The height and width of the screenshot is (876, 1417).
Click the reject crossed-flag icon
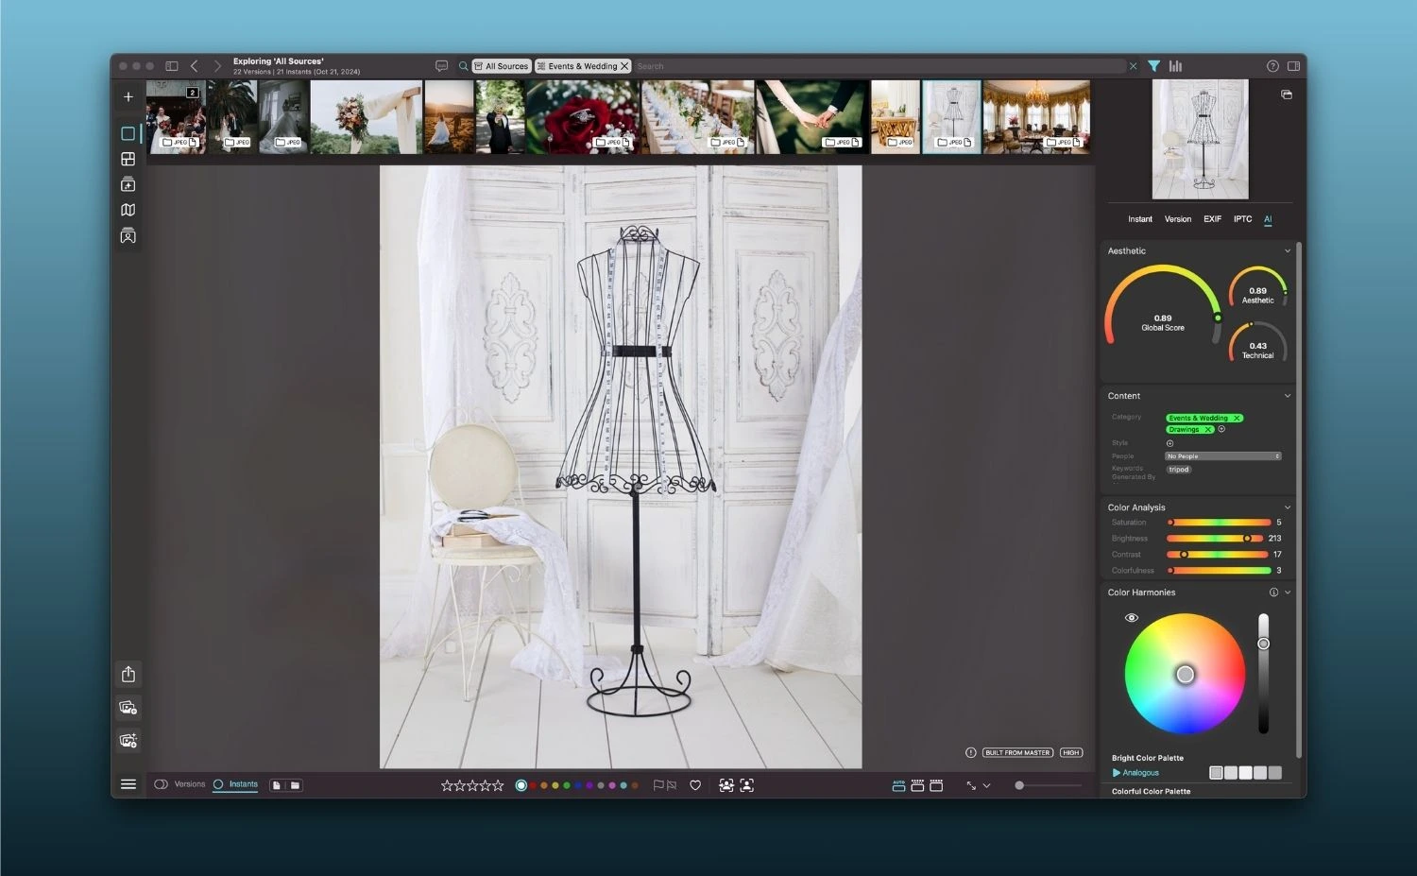coord(672,785)
